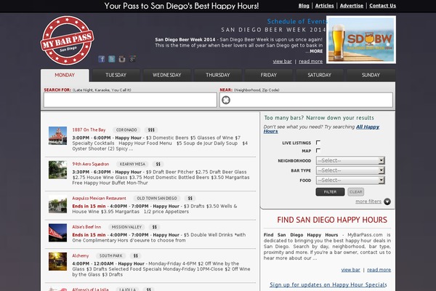The height and width of the screenshot is (291, 436).
Task: Expand more filters arrow icon
Action: 387,202
